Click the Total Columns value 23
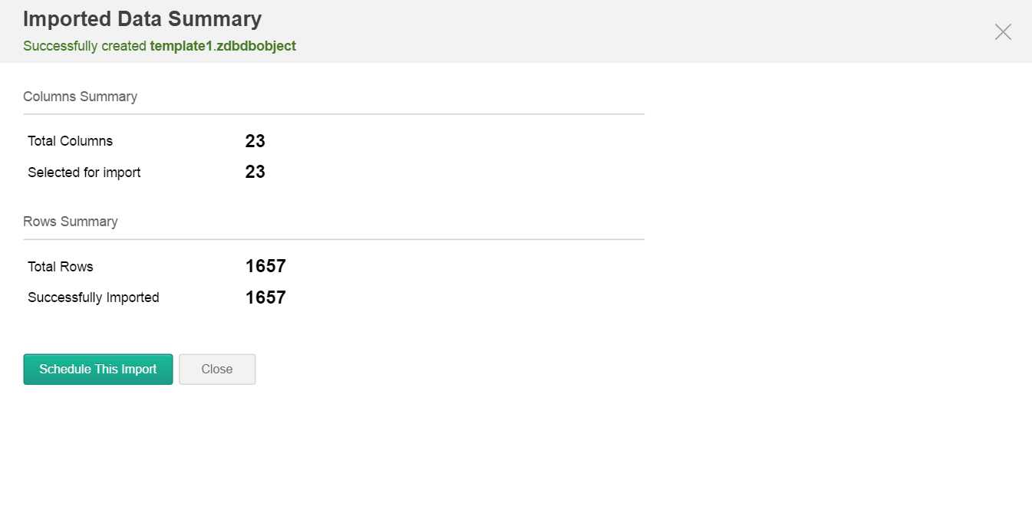Viewport: 1032px width, 529px height. point(256,141)
